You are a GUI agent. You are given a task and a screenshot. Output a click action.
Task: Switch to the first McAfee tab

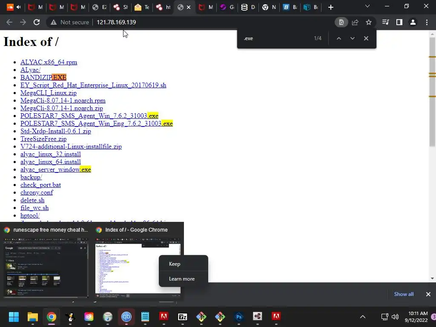36,7
